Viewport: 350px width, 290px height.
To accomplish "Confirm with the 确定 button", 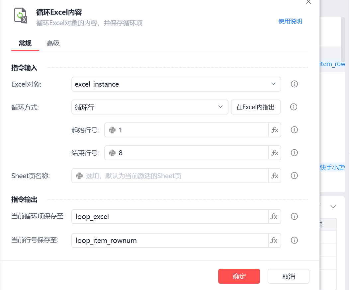I will coord(239,276).
